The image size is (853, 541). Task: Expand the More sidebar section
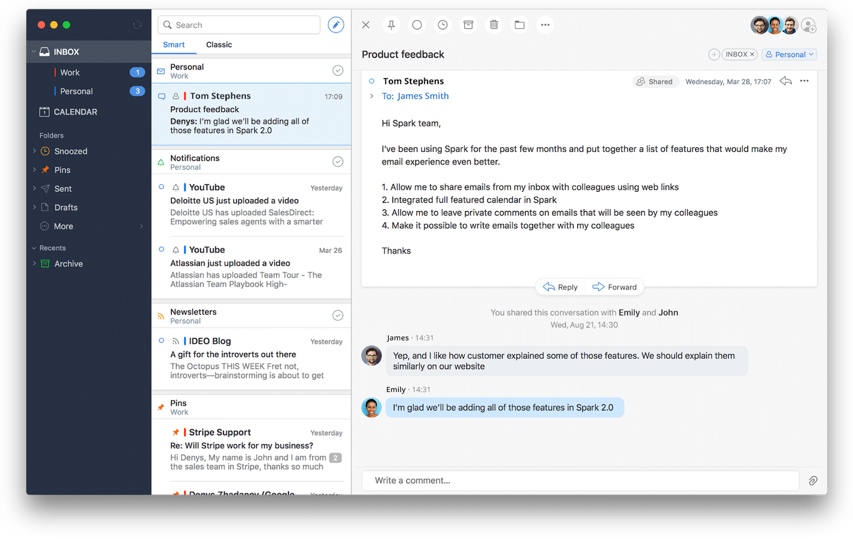[63, 226]
